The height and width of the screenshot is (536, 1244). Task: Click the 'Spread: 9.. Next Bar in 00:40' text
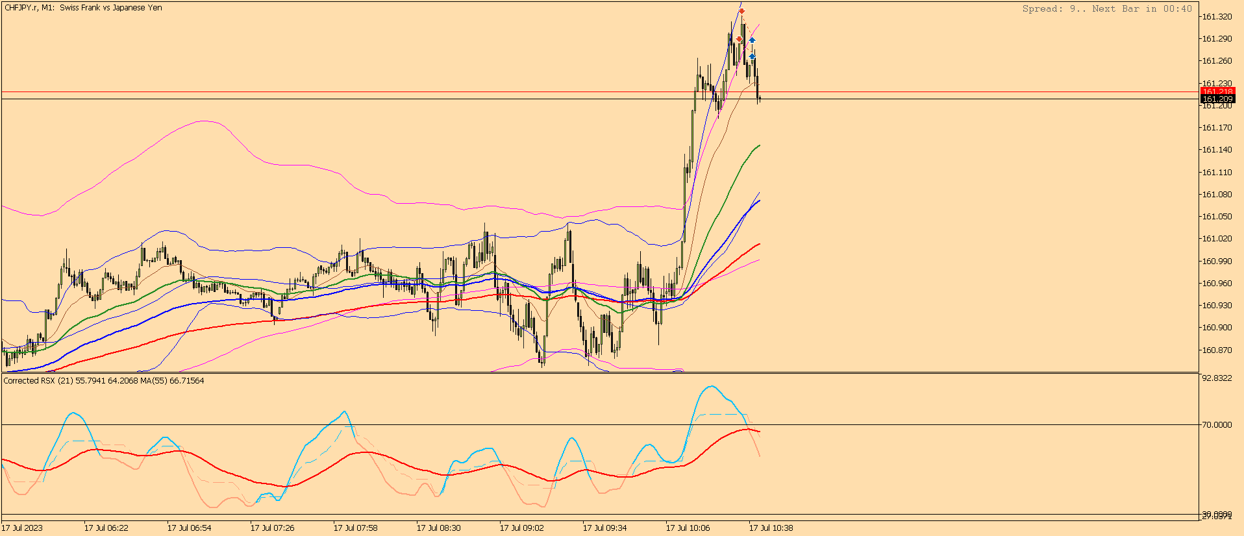coord(1107,8)
